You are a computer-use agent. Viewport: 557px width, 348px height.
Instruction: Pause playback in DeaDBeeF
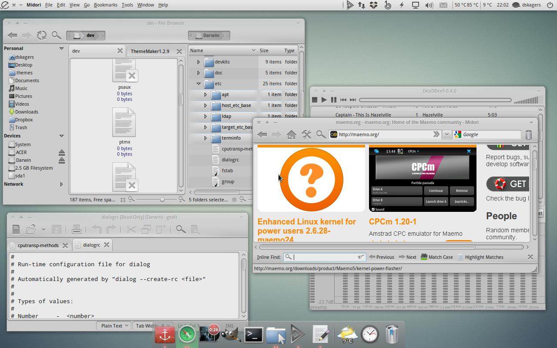pyautogui.click(x=334, y=100)
